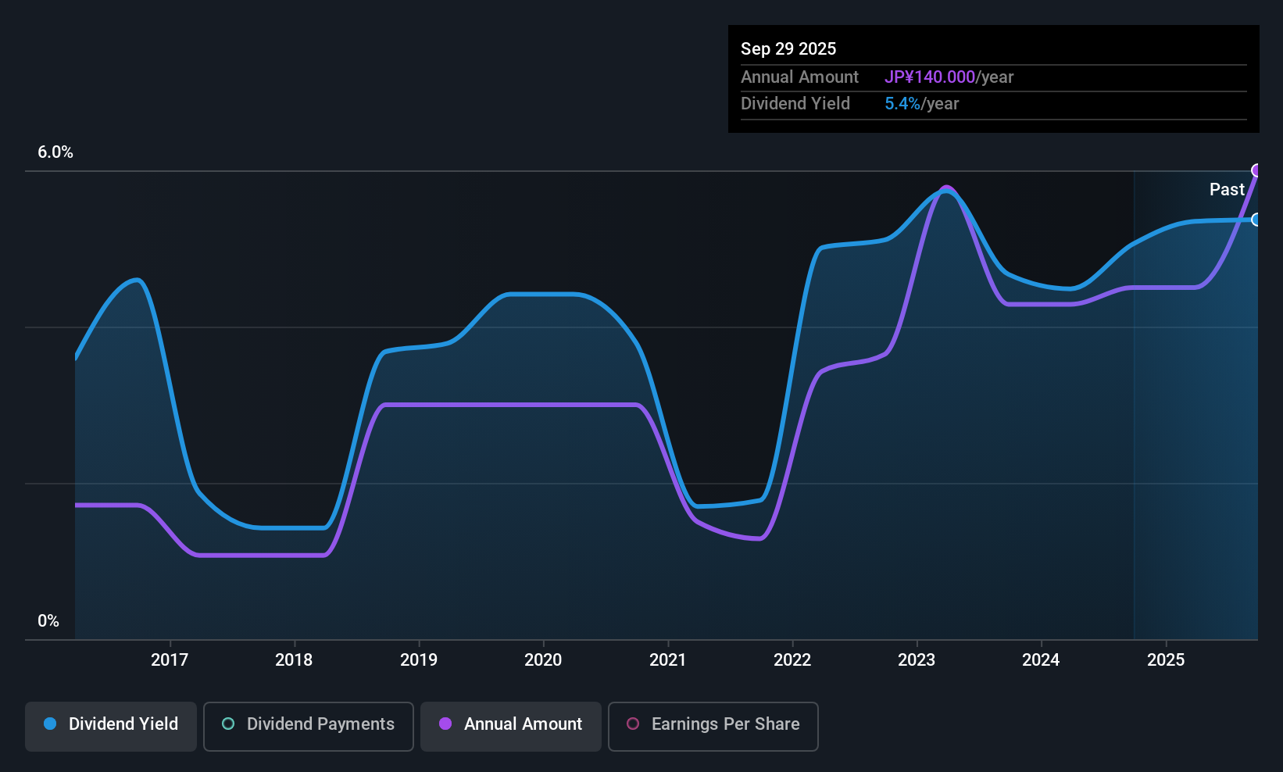Viewport: 1283px width, 772px height.
Task: Click the teal Dividend Payments legend circle
Action: coord(228,724)
